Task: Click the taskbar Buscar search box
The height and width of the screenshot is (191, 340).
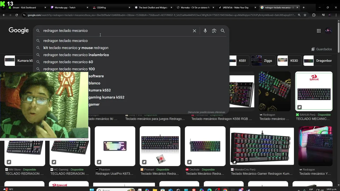Action: pos(115,190)
